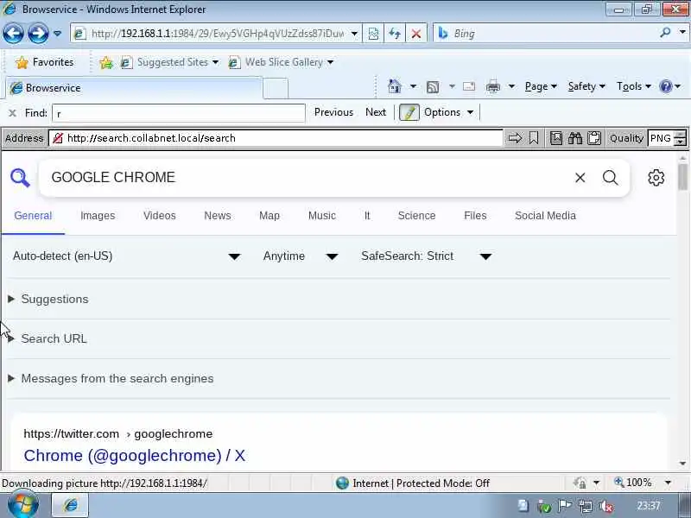Click the red Stop loading icon
The width and height of the screenshot is (691, 518).
click(x=415, y=34)
